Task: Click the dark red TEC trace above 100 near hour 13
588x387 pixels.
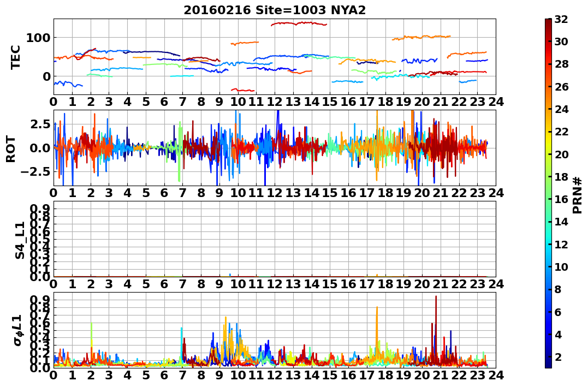Action: pyautogui.click(x=299, y=23)
